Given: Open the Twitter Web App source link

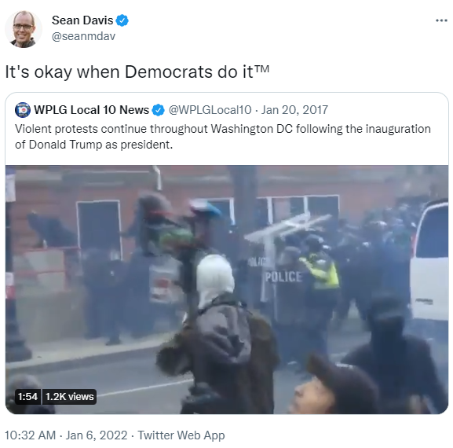Looking at the screenshot, I should [x=181, y=435].
